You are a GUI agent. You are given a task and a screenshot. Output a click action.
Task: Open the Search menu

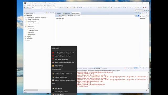(37, 6)
